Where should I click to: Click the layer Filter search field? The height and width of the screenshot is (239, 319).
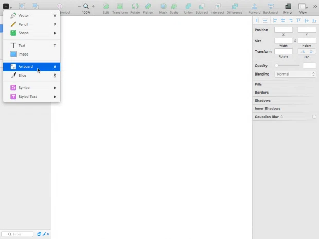17,234
